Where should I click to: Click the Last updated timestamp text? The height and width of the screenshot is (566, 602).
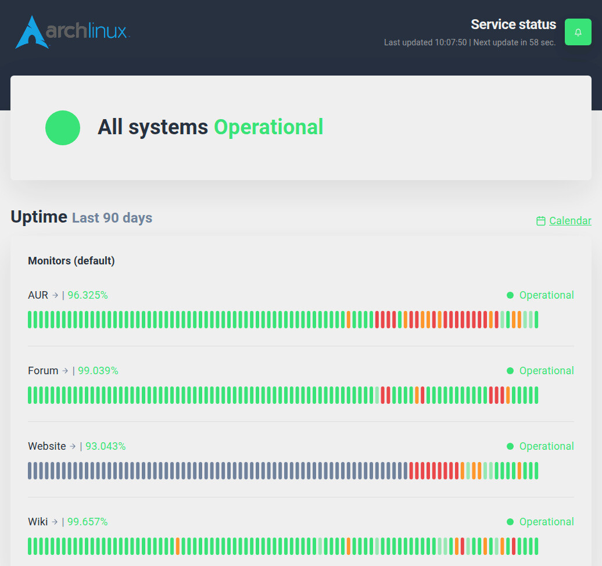(470, 42)
